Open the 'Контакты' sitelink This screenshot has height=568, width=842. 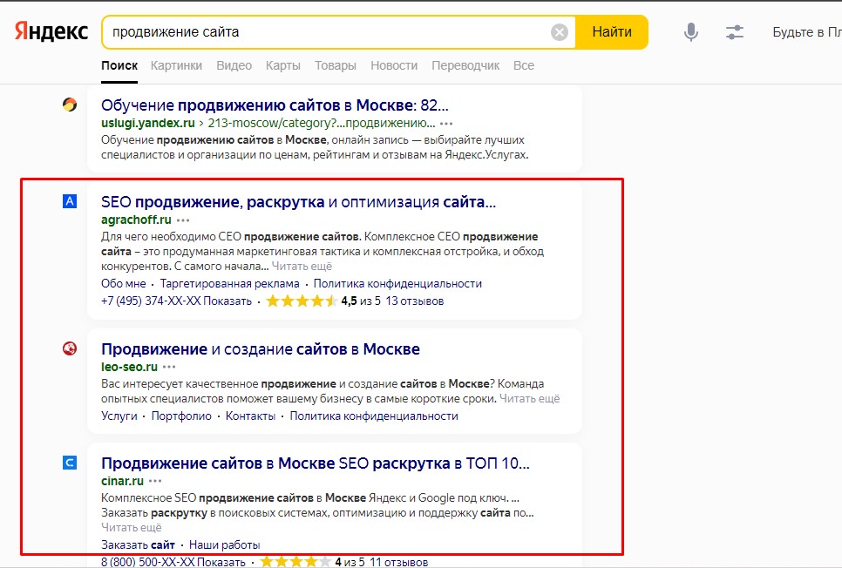pyautogui.click(x=250, y=416)
